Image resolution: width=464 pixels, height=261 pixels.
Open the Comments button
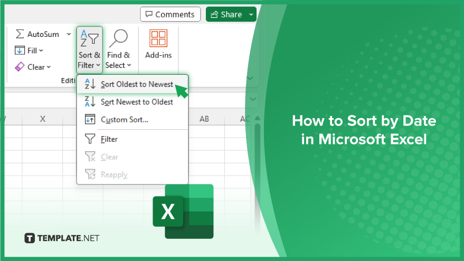(171, 14)
